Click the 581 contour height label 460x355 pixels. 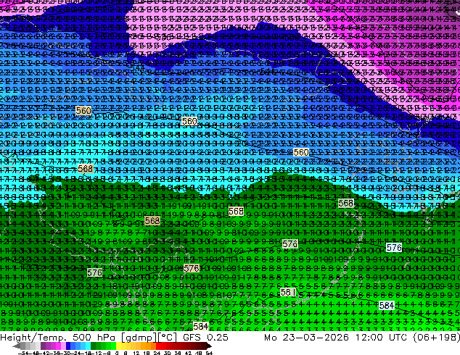click(x=288, y=292)
